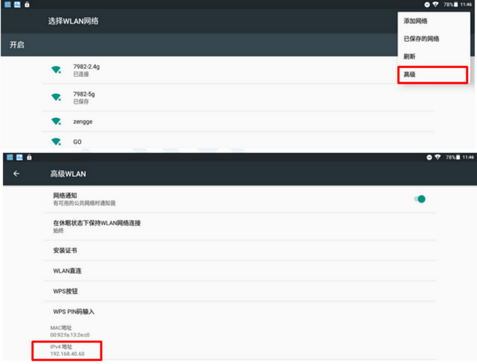Select 添加网络 from the overflow menu
This screenshot has height=364, width=477.
click(416, 21)
